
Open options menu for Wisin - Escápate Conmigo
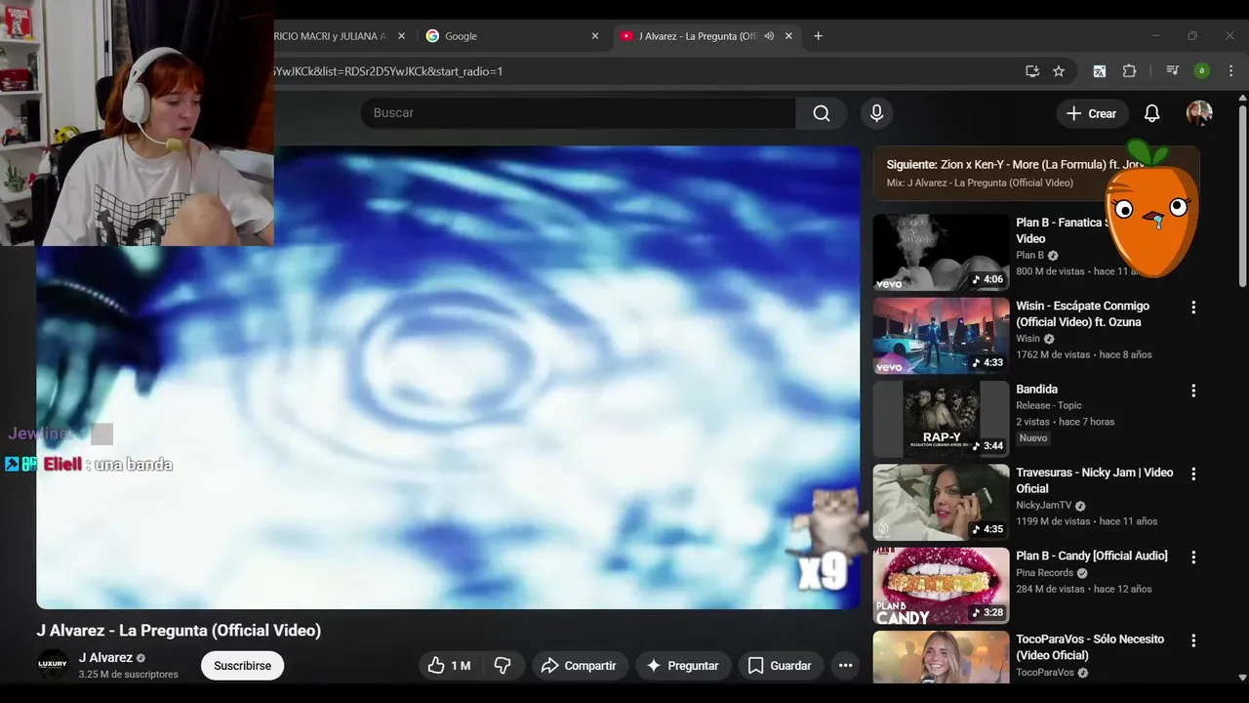1192,308
